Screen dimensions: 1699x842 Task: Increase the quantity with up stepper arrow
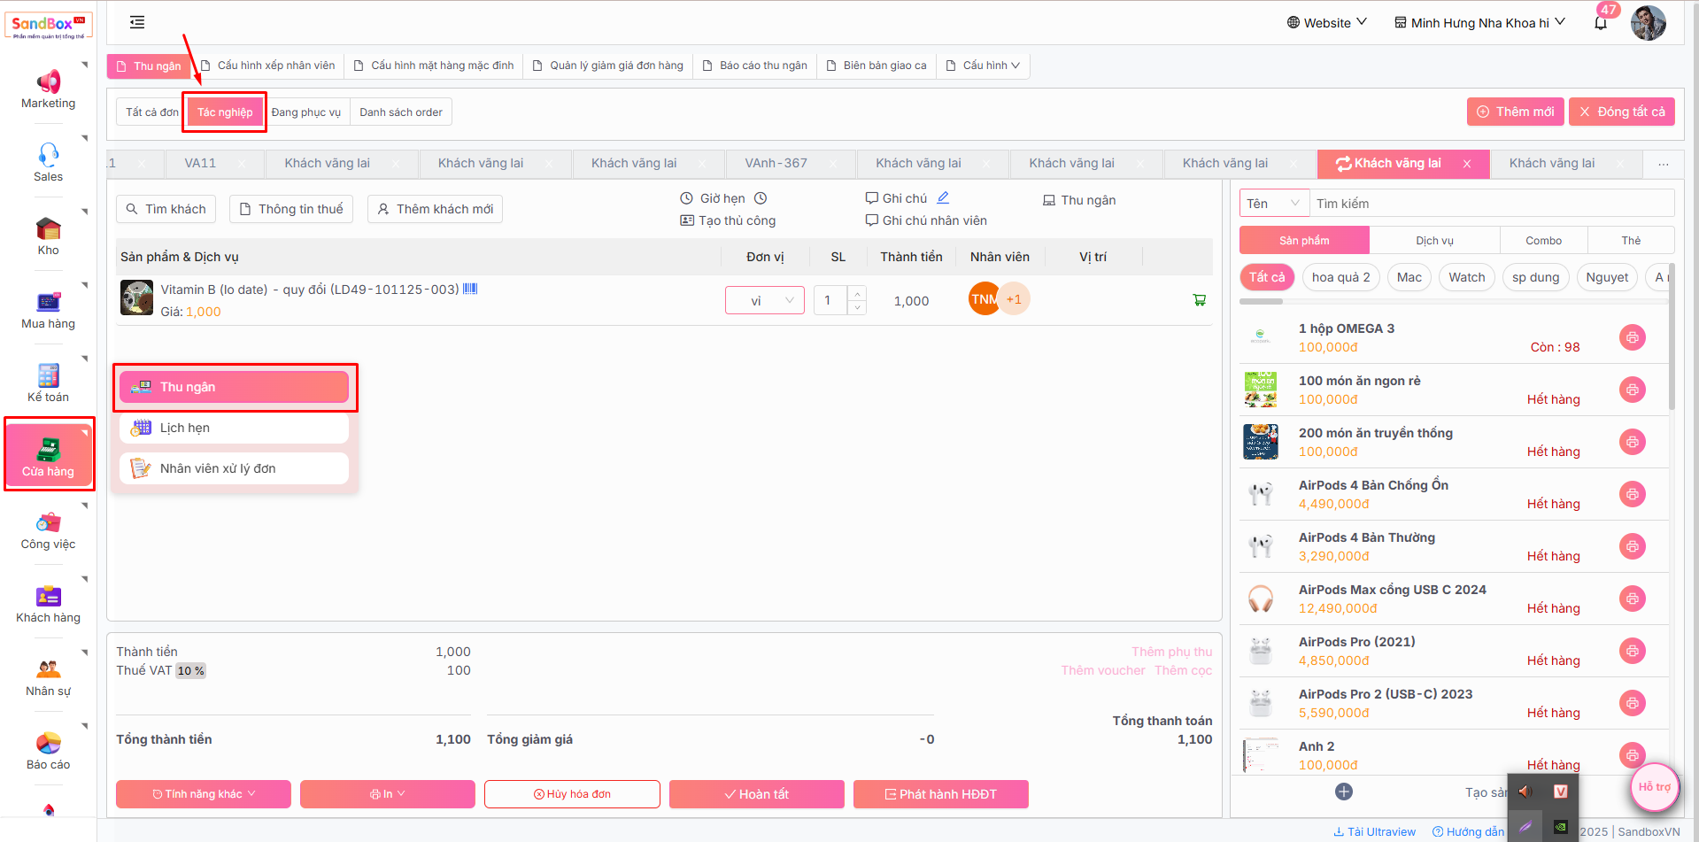tap(857, 293)
